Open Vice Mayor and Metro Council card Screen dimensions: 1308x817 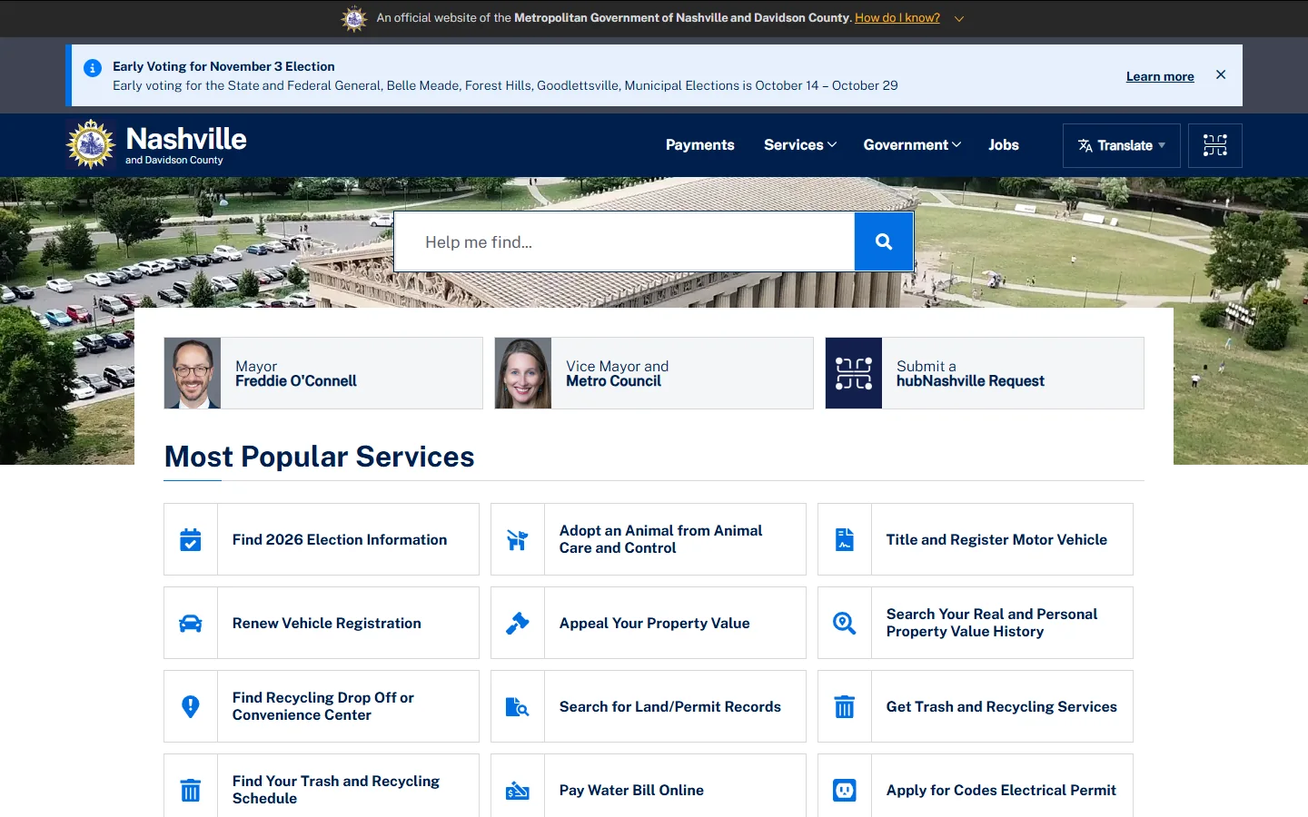tap(654, 373)
